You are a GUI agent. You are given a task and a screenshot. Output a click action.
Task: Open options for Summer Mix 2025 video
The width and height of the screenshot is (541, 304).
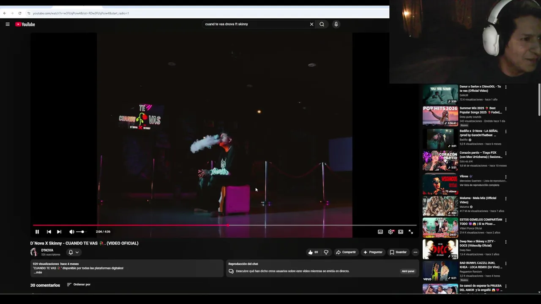pyautogui.click(x=506, y=109)
